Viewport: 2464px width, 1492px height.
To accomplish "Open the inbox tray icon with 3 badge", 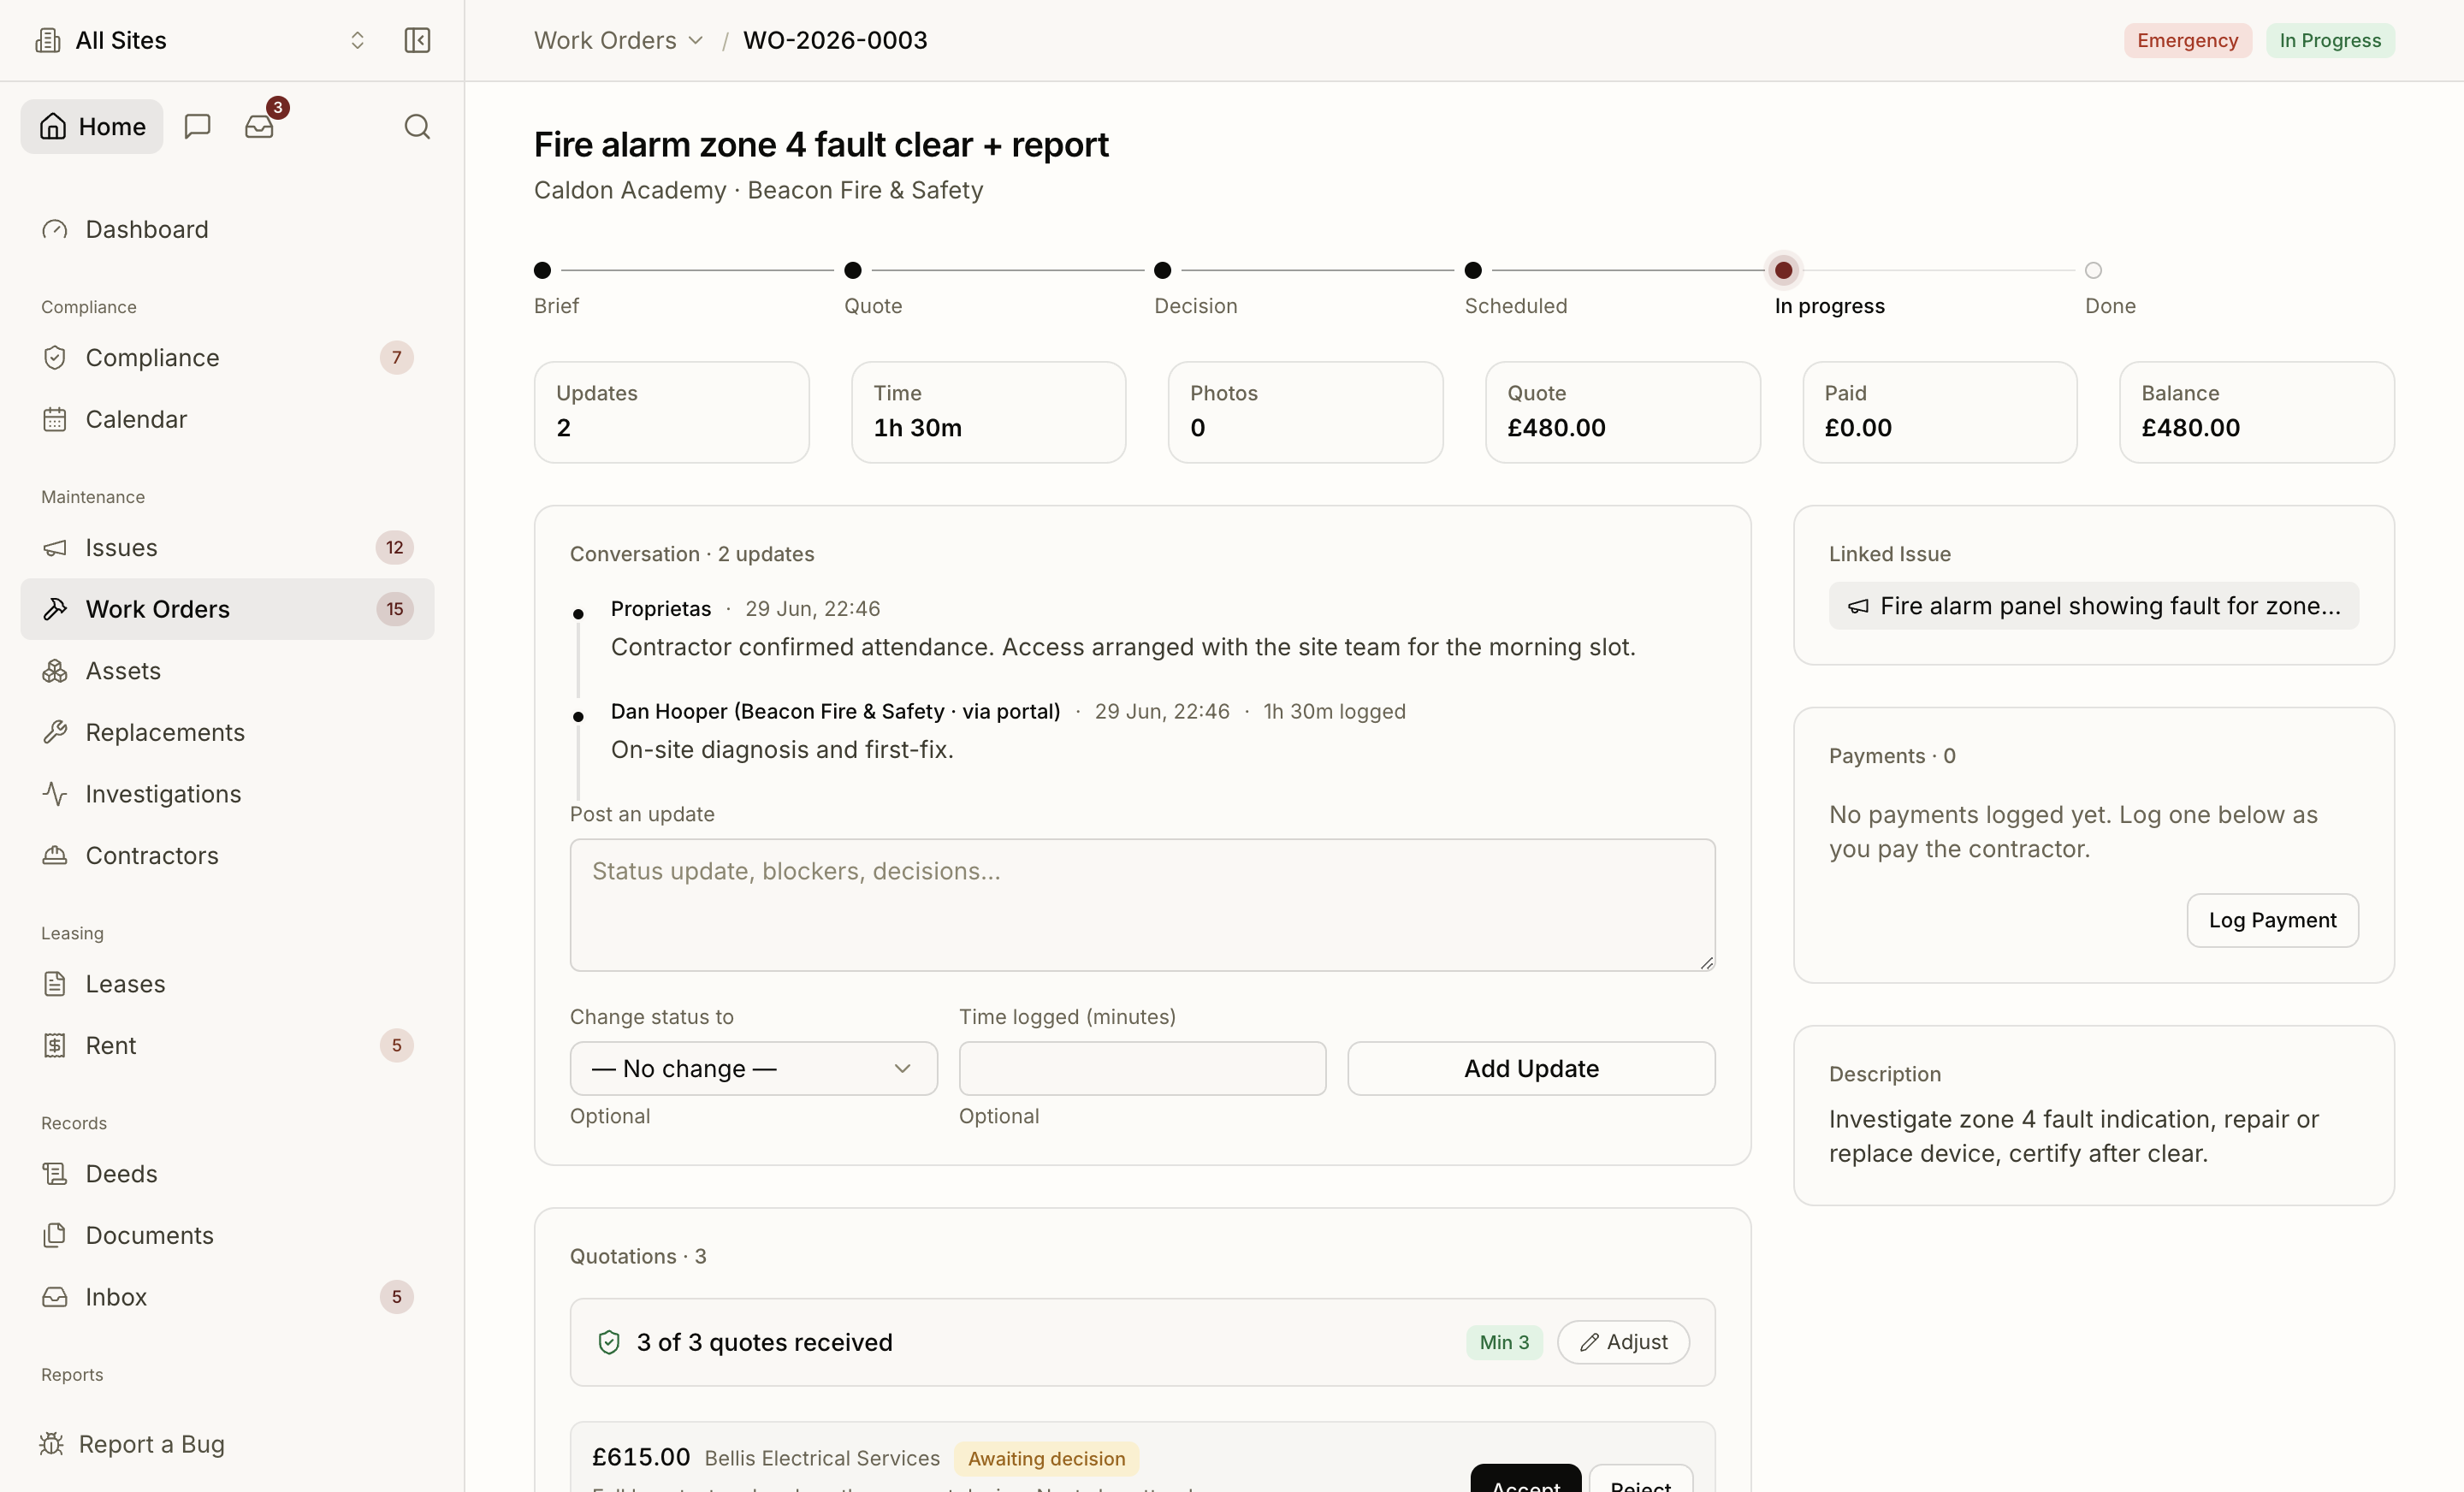I will point(260,126).
